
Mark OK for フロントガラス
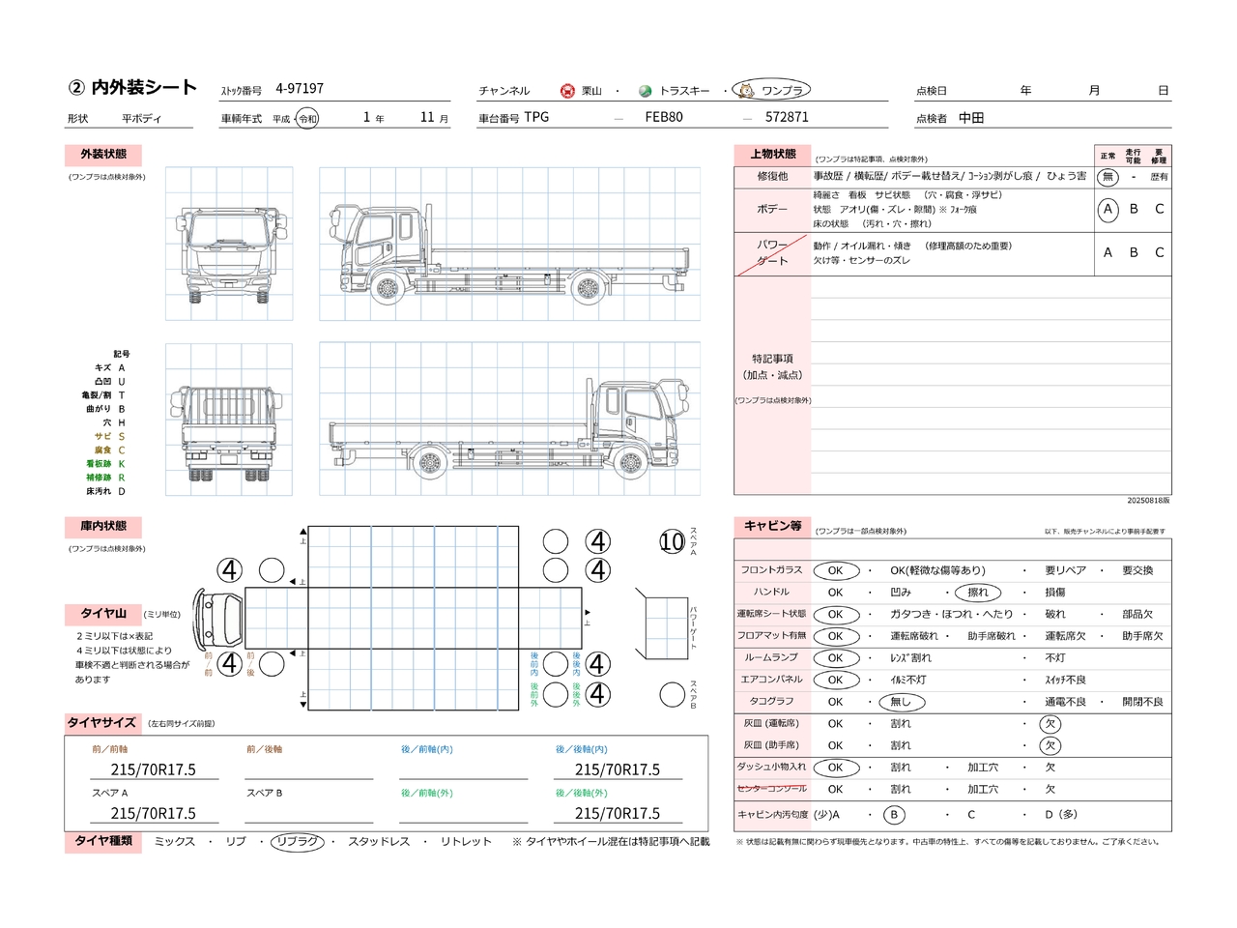coord(835,571)
